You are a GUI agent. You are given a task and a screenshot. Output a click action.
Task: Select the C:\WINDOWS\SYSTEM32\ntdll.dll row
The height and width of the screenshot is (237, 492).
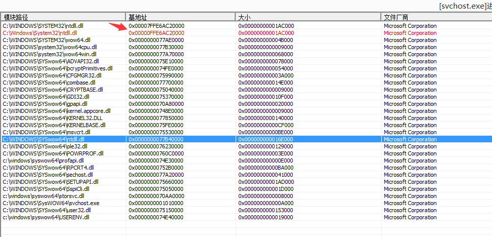pyautogui.click(x=247, y=26)
